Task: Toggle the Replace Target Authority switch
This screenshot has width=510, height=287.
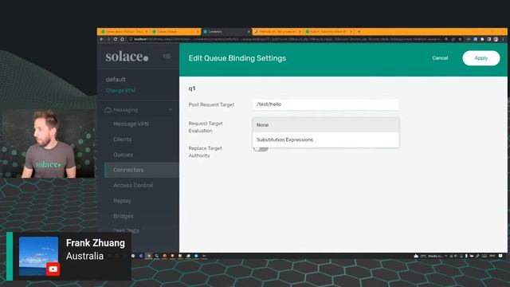Action: pyautogui.click(x=261, y=149)
